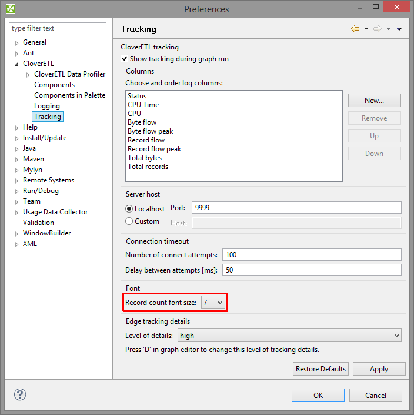Expand the Run/Debug node
This screenshot has width=414, height=415.
[x=16, y=191]
